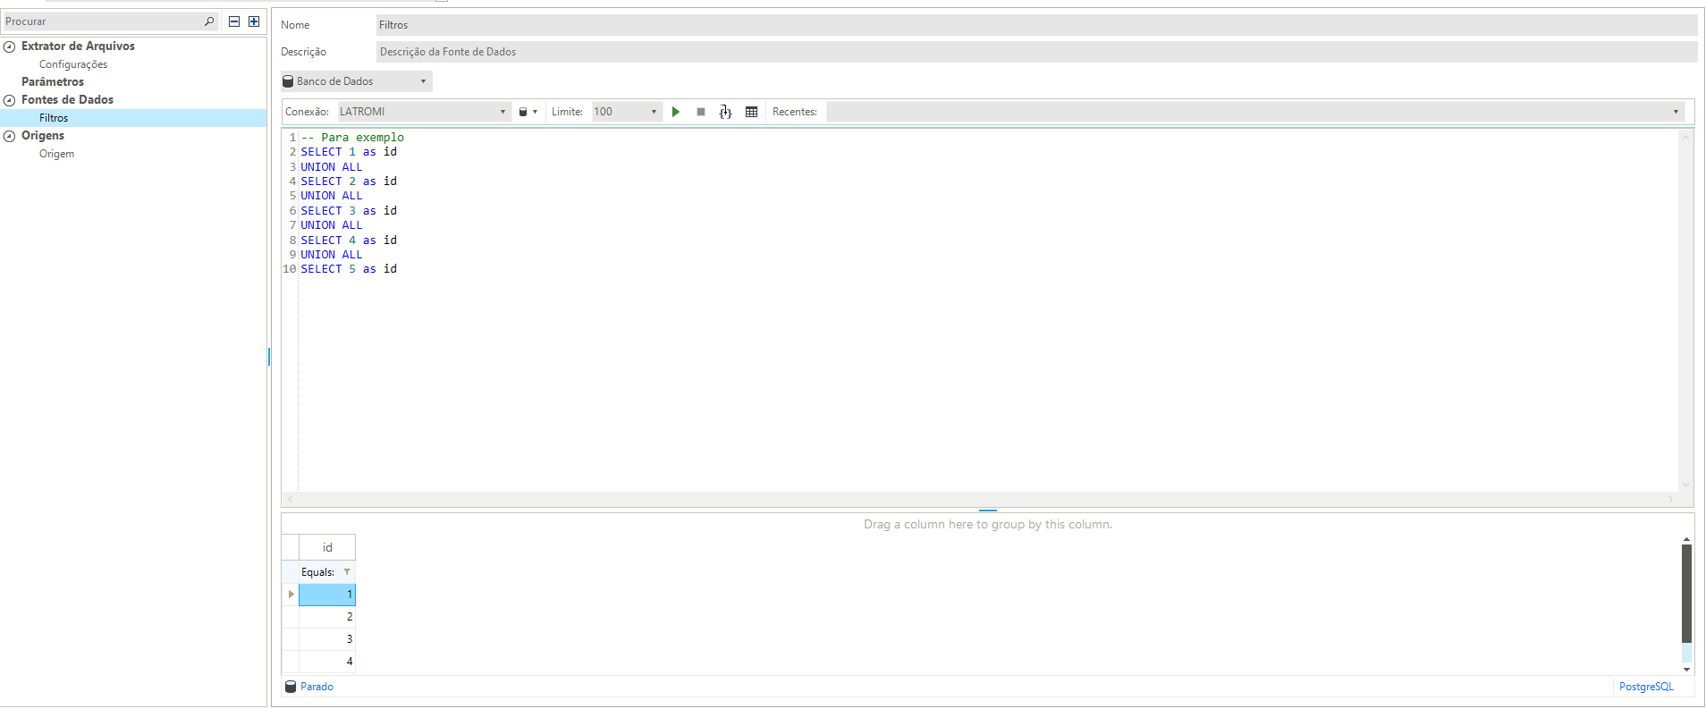Toggle the results grid table icon
The height and width of the screenshot is (709, 1706).
[x=751, y=112]
